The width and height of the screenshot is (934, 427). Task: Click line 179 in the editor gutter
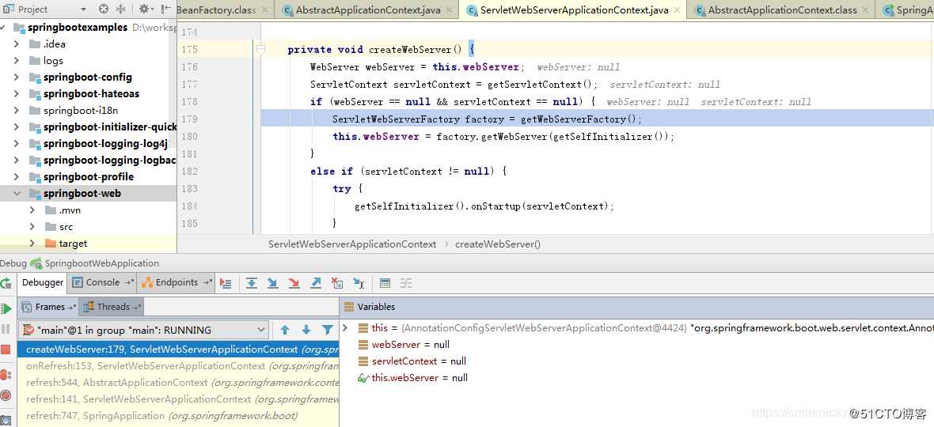pos(190,119)
